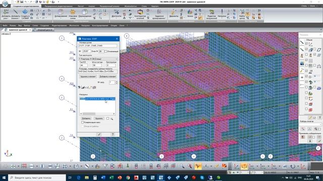
Task: Open the Наборы флагов dropdown
Action: coord(310,125)
